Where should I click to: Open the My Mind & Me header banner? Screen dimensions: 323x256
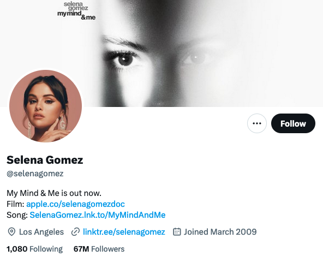161,53
